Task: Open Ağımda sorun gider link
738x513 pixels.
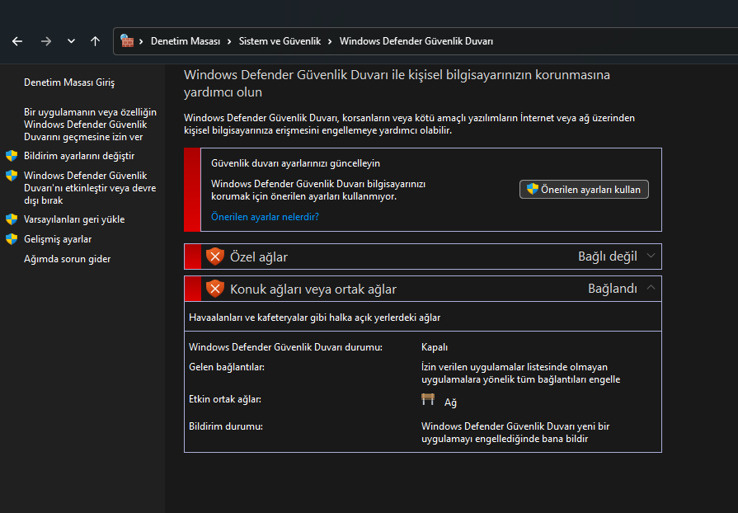Action: point(68,259)
